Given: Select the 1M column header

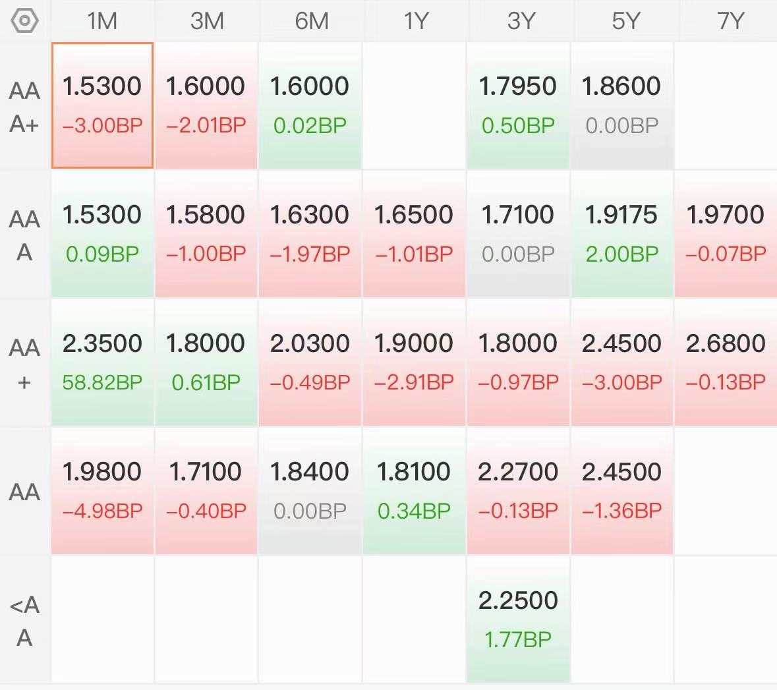Looking at the screenshot, I should pyautogui.click(x=102, y=21).
